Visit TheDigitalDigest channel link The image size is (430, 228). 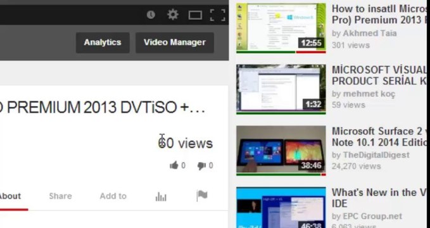pyautogui.click(x=376, y=155)
